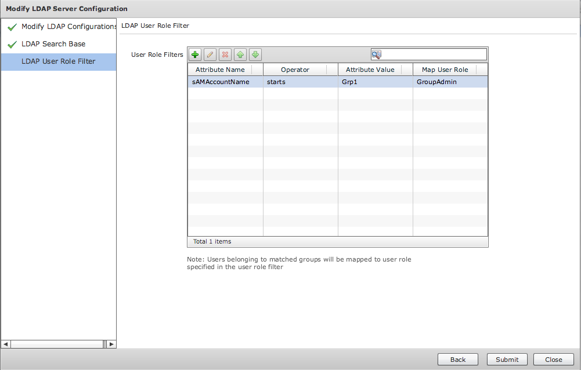
Task: Click the sidebar scrollbar left arrow
Action: [6, 344]
